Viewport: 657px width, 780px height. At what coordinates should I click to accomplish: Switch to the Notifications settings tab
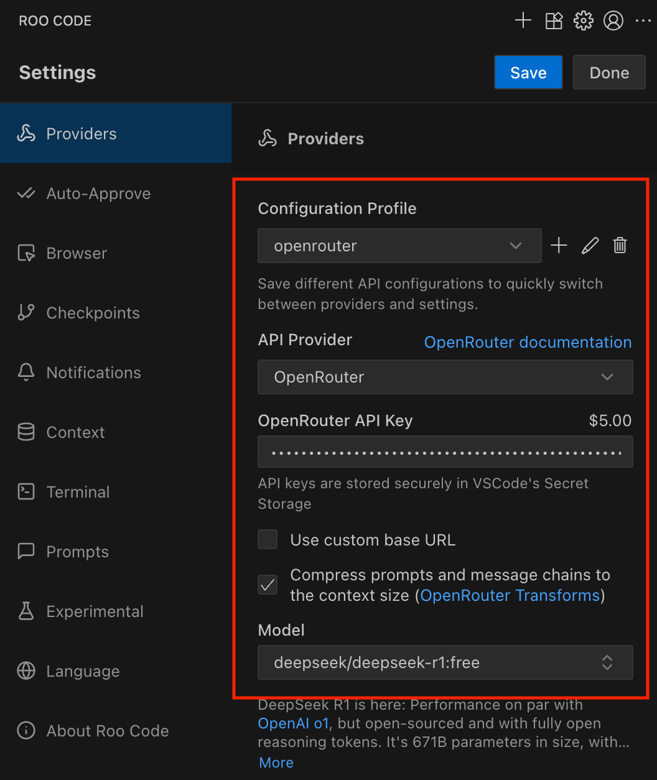[116, 373]
